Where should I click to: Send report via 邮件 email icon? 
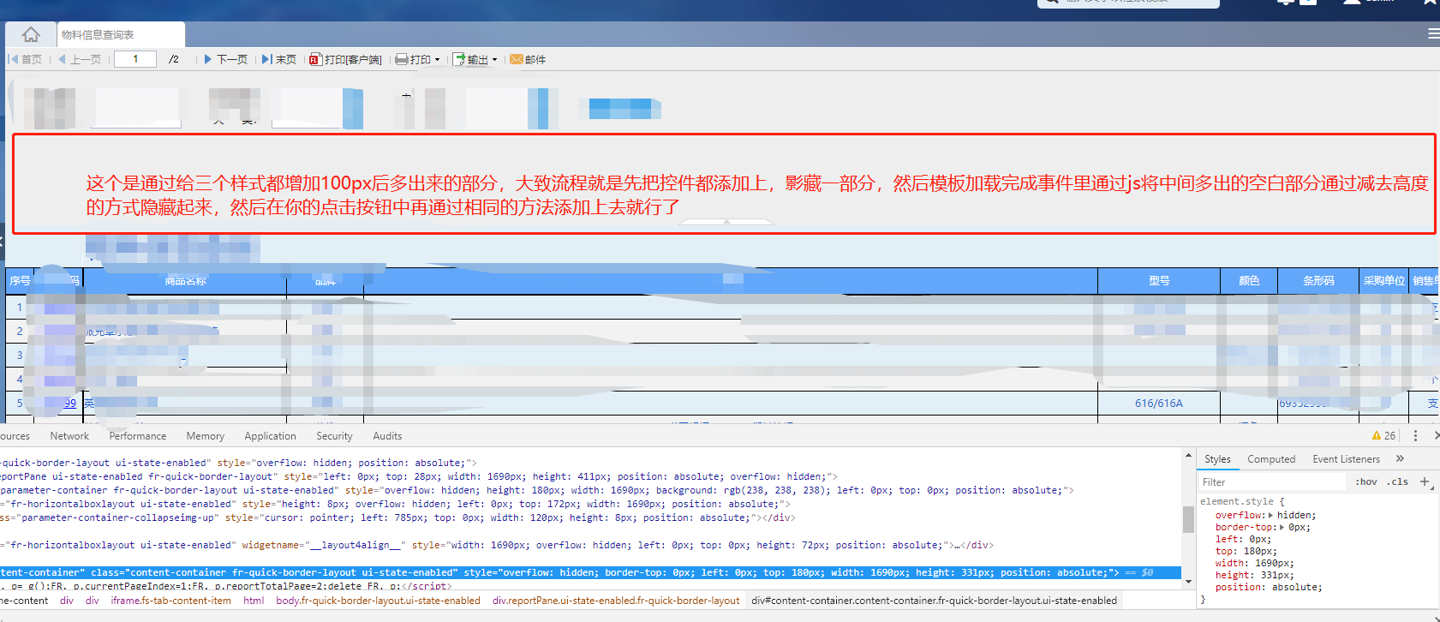click(528, 59)
